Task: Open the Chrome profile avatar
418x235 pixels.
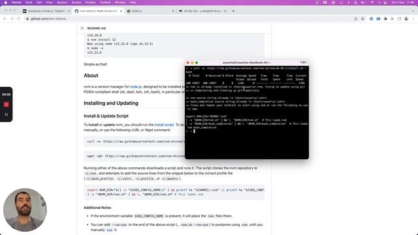Action: coord(406,19)
